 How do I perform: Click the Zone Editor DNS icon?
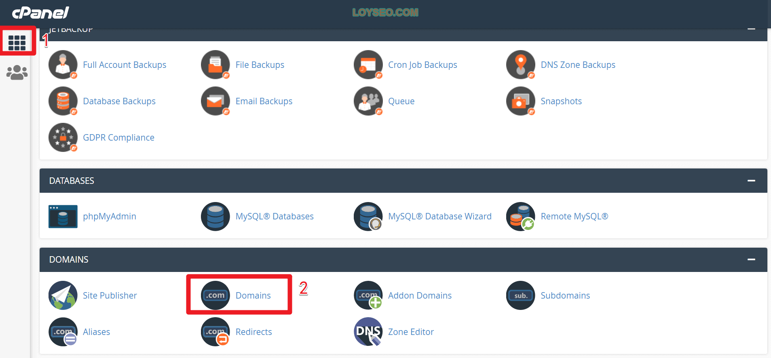click(368, 332)
